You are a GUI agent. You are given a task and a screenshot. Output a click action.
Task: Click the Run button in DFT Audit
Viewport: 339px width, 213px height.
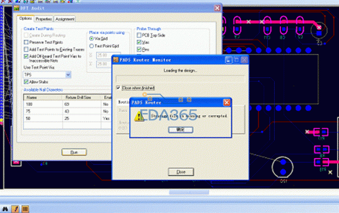tap(74, 152)
